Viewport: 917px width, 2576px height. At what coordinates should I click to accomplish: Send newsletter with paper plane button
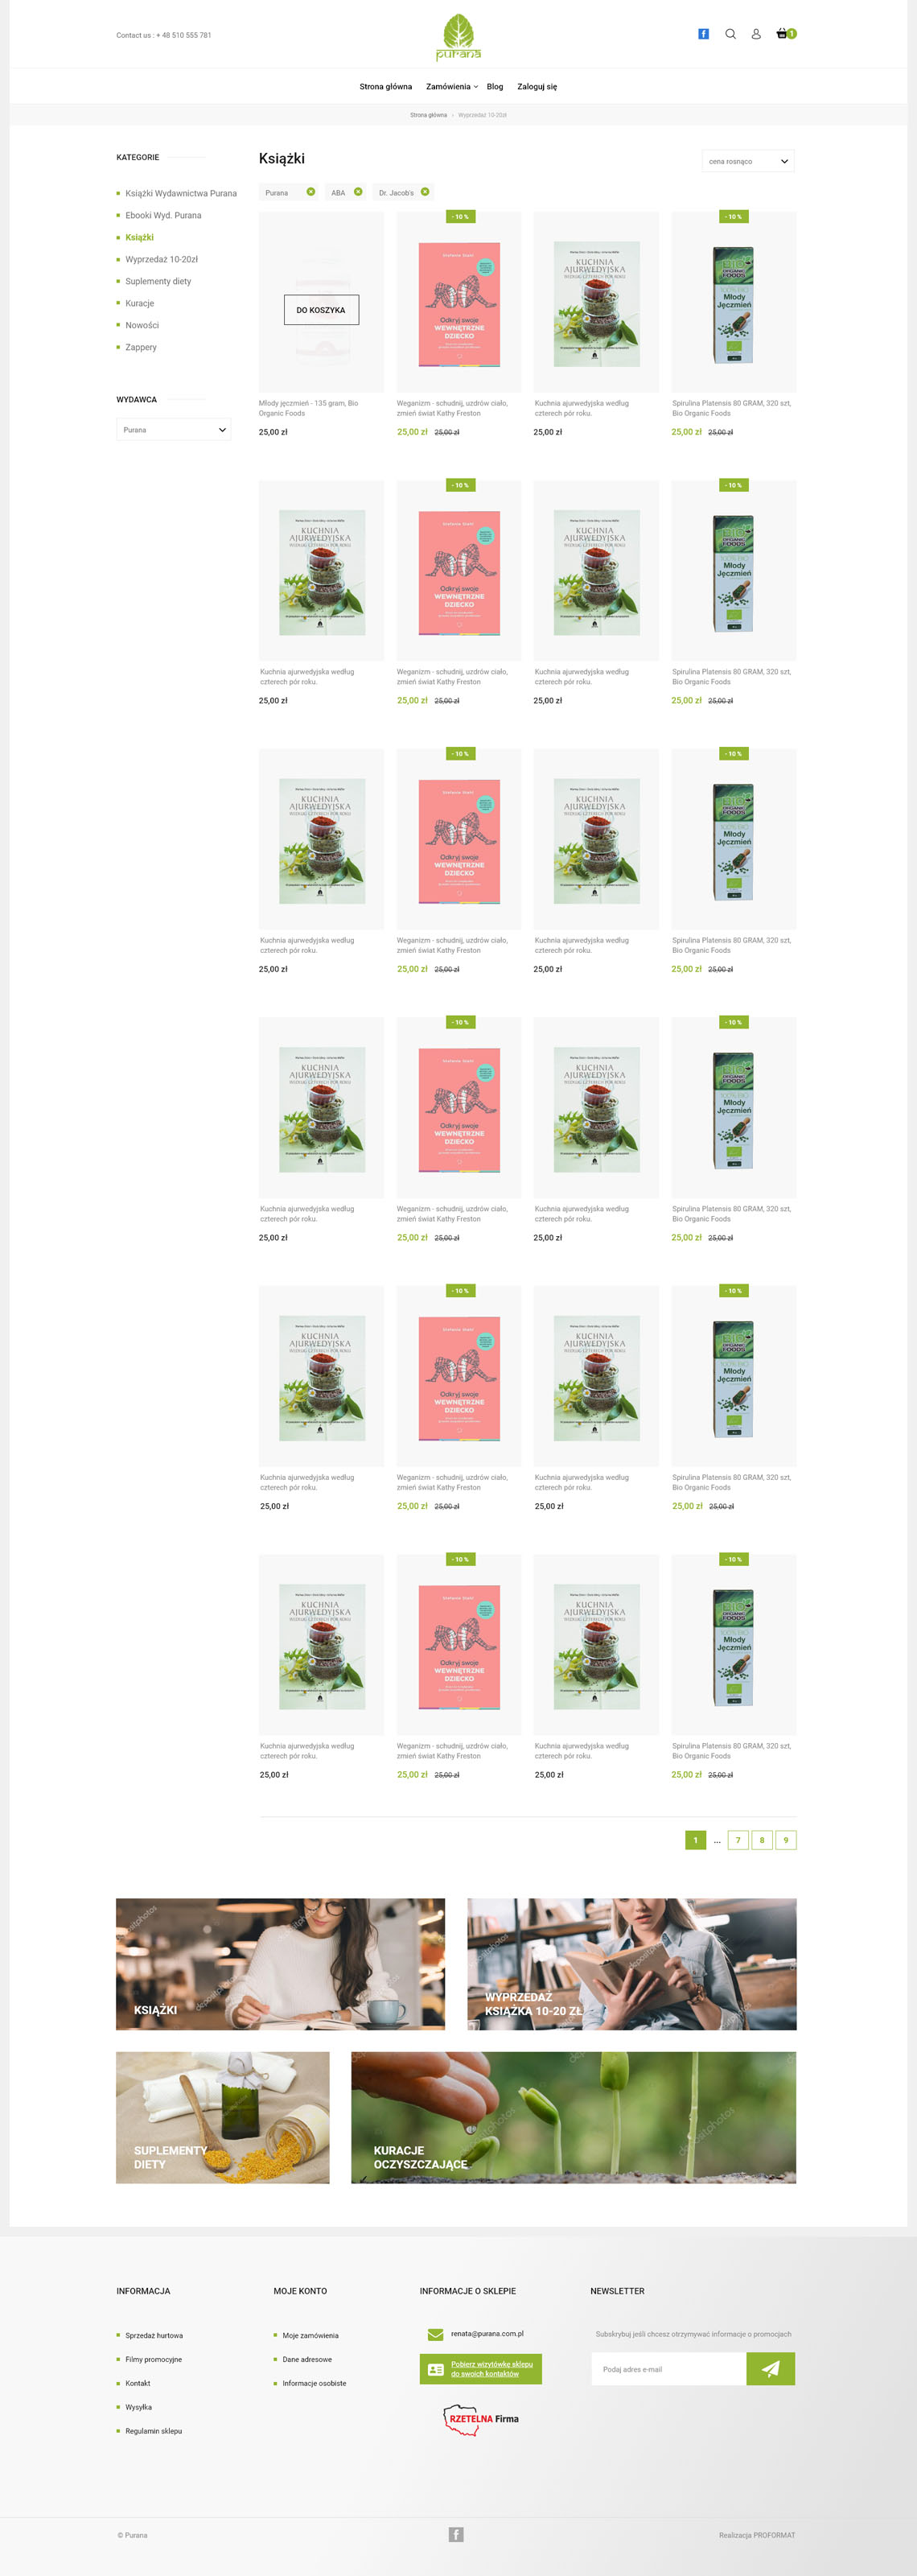click(771, 2368)
